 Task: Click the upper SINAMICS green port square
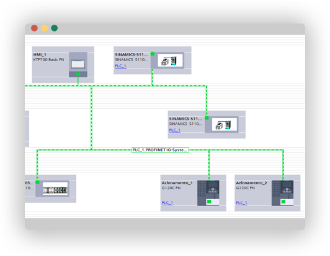click(153, 54)
